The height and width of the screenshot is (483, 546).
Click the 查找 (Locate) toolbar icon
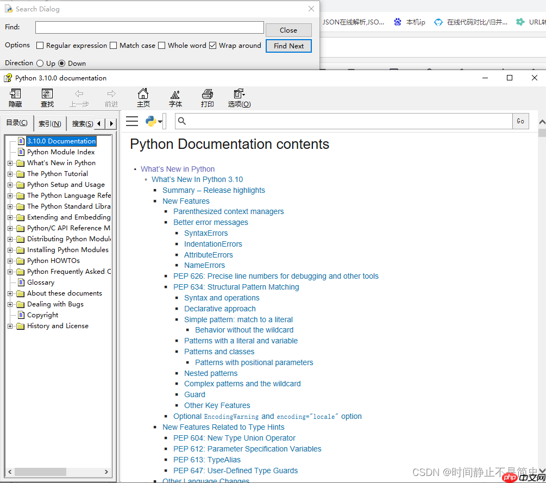pos(47,98)
